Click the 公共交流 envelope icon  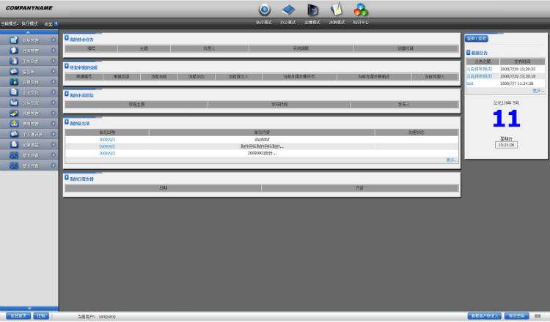tap(14, 102)
